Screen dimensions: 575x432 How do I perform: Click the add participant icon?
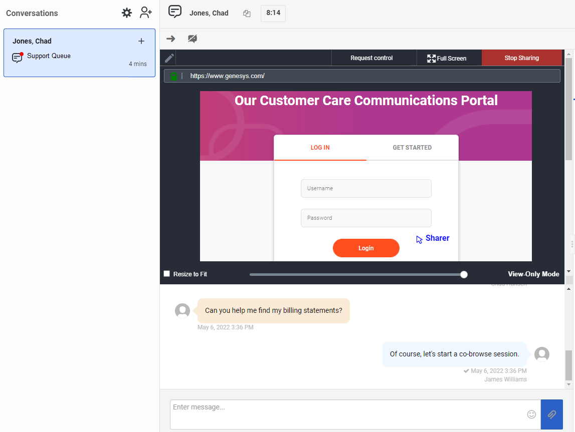click(x=146, y=12)
